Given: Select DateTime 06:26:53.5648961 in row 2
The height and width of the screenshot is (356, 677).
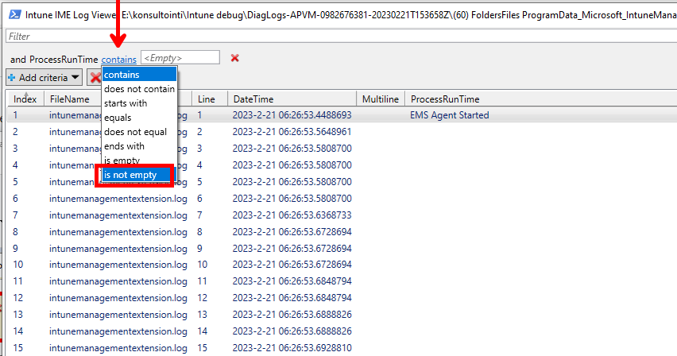Looking at the screenshot, I should pyautogui.click(x=292, y=132).
